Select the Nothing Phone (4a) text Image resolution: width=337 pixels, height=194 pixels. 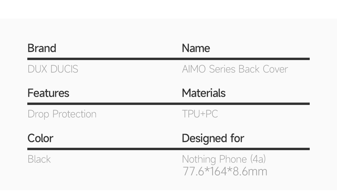224,159
